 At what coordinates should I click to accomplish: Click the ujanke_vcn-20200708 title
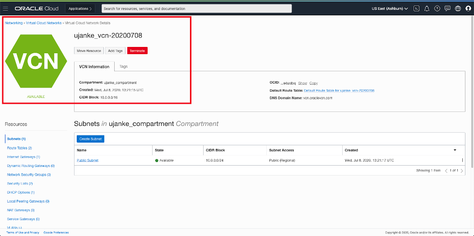tap(108, 36)
